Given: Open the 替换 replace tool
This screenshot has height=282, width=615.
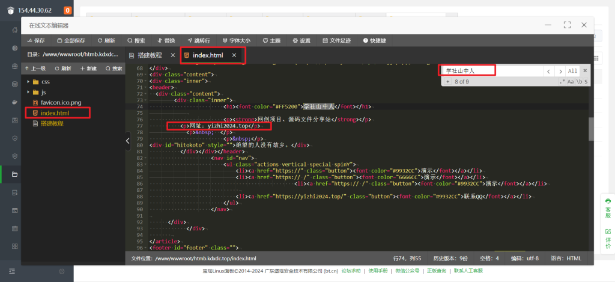Looking at the screenshot, I should pyautogui.click(x=166, y=40).
